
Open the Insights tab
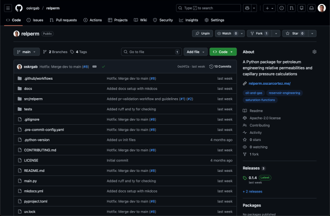coord(188,20)
